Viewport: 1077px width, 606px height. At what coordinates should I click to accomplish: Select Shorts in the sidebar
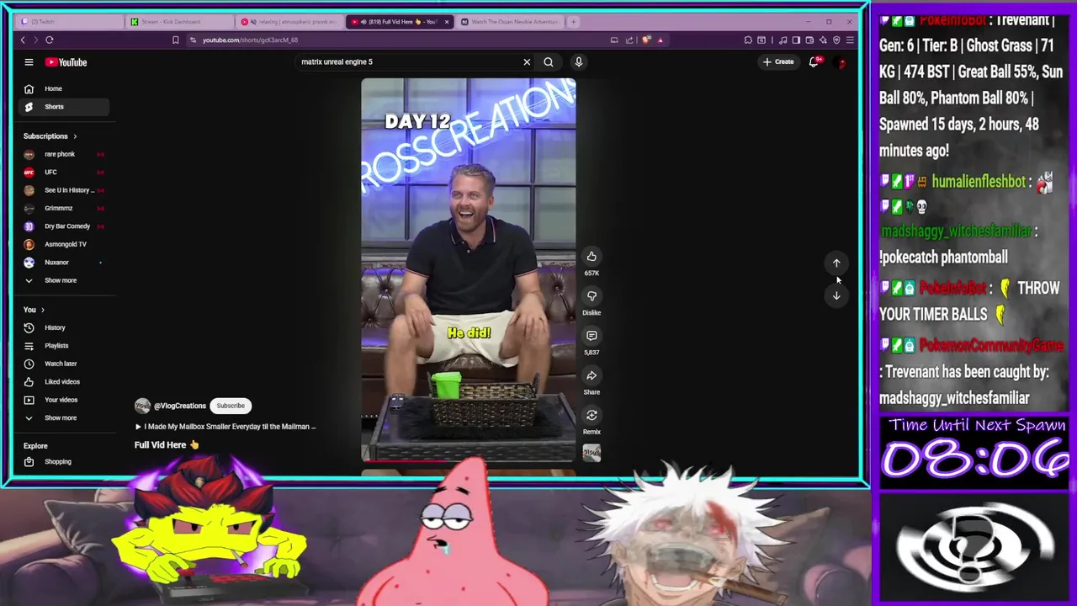click(x=64, y=107)
